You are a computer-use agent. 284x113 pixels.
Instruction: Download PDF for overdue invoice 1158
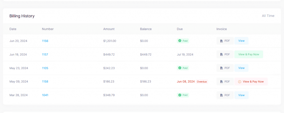(225, 82)
